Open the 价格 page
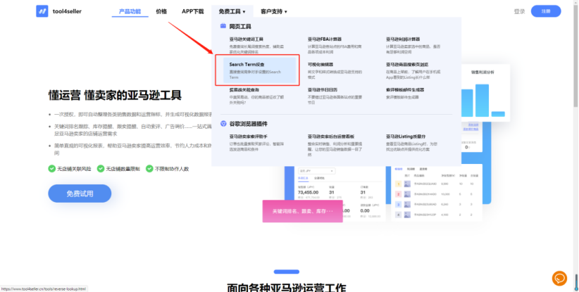 (161, 11)
